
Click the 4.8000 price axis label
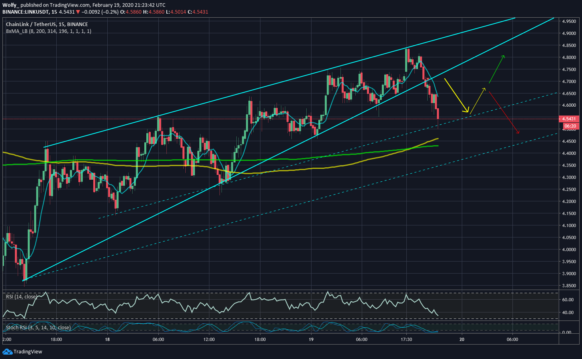(570, 57)
